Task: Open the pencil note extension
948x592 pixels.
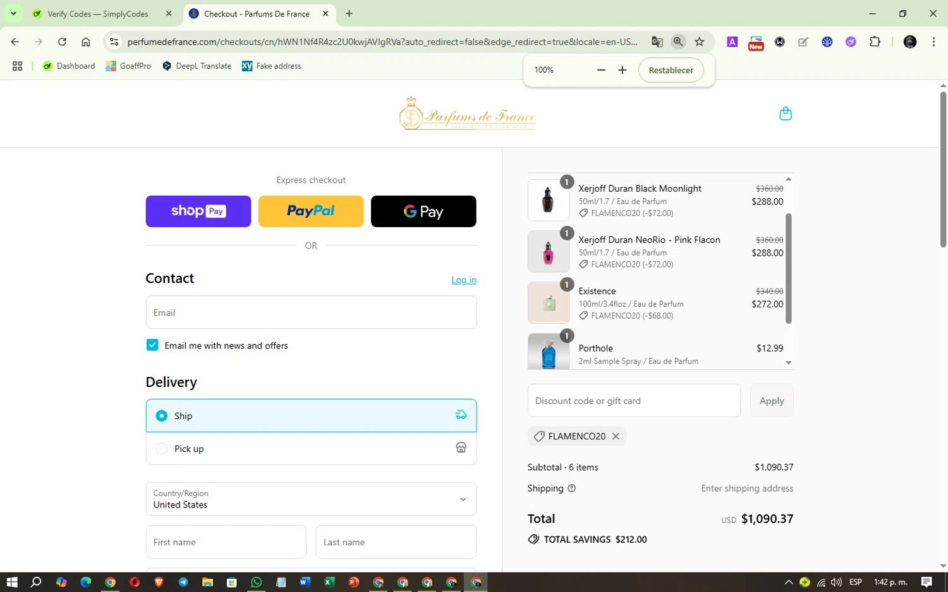Action: pos(803,42)
